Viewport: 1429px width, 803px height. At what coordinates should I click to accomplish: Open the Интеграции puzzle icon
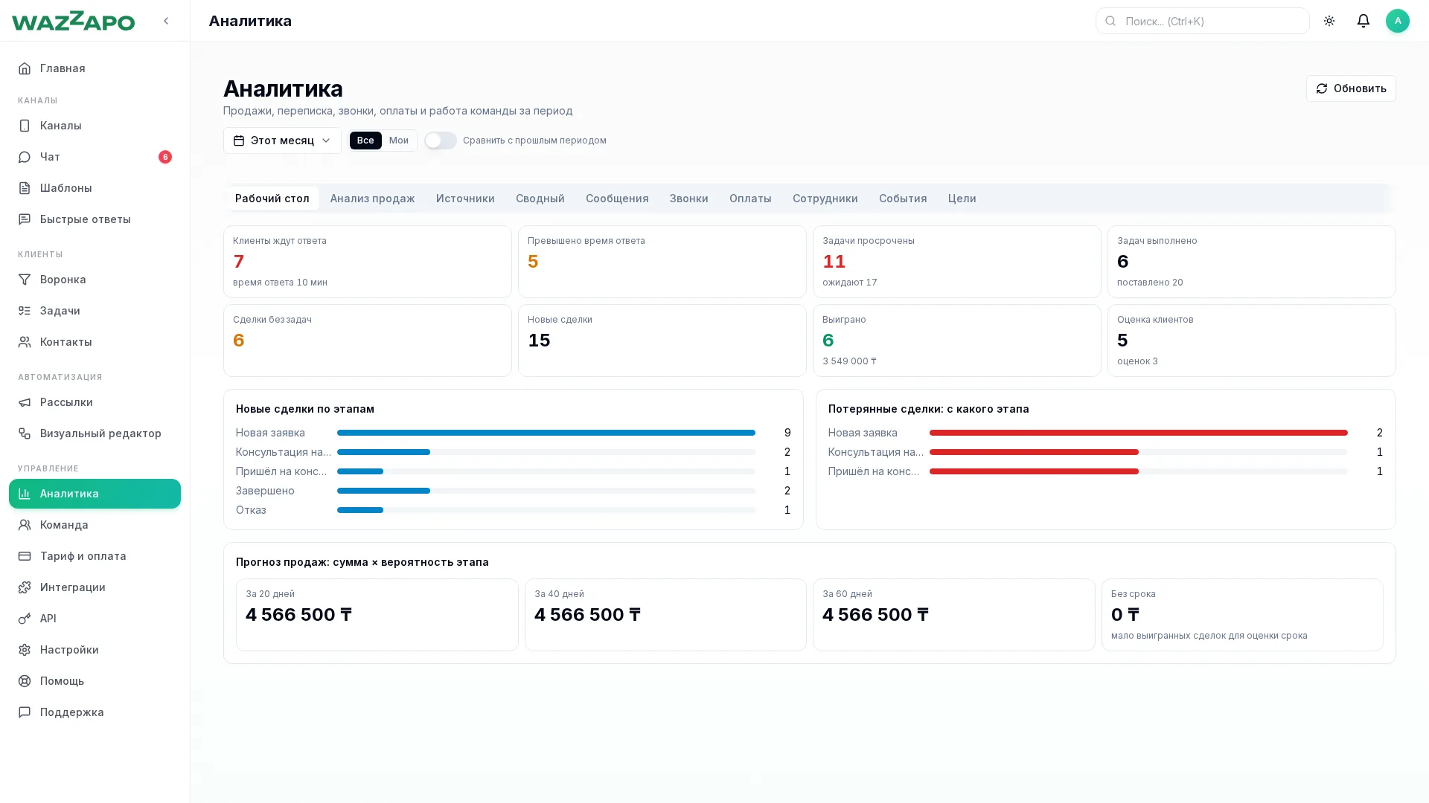tap(25, 587)
